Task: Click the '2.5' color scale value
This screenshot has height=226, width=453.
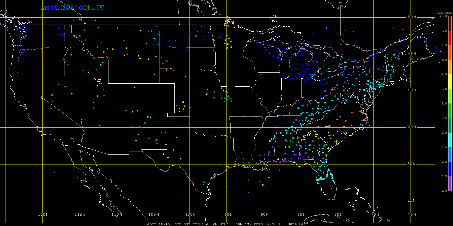Action: [x=444, y=118]
